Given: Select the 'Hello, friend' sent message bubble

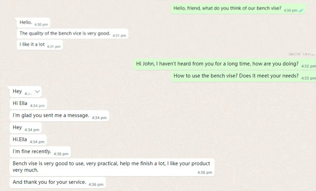Looking at the screenshot, I should point(227,8).
